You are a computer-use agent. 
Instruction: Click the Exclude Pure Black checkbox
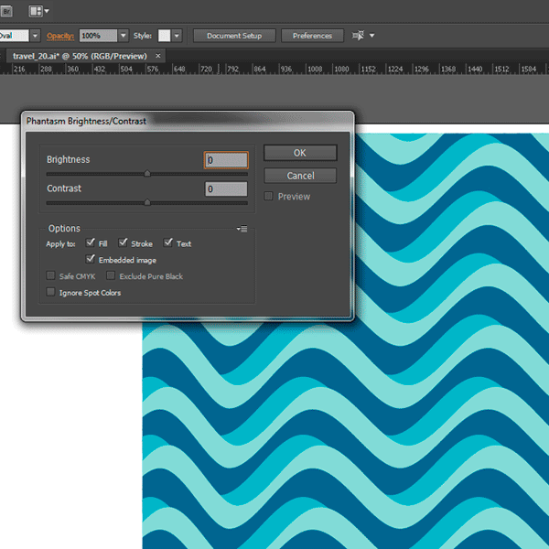(111, 275)
